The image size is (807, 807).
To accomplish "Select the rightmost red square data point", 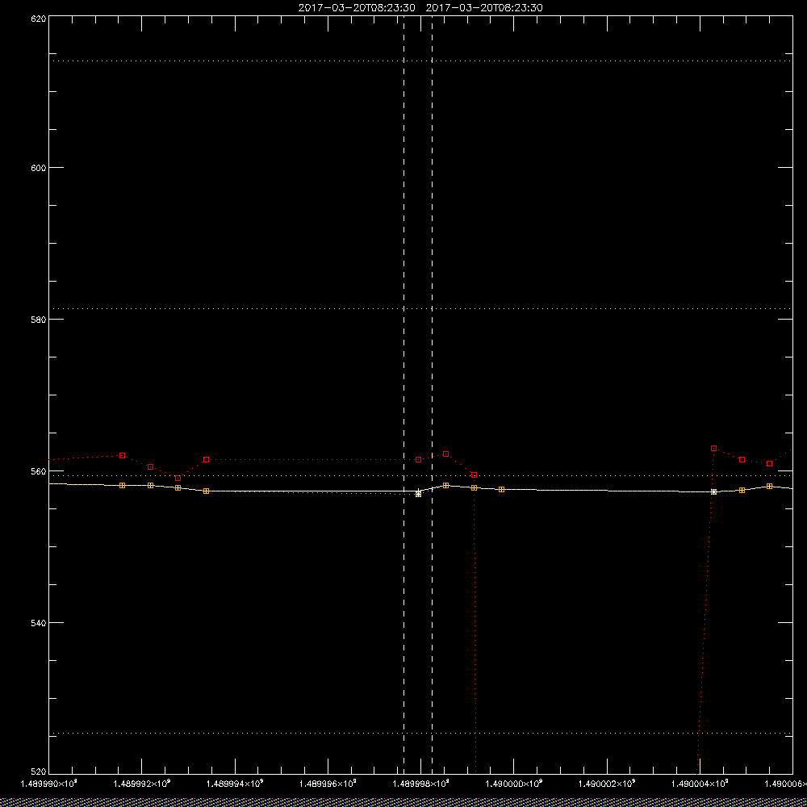I will coord(769,464).
